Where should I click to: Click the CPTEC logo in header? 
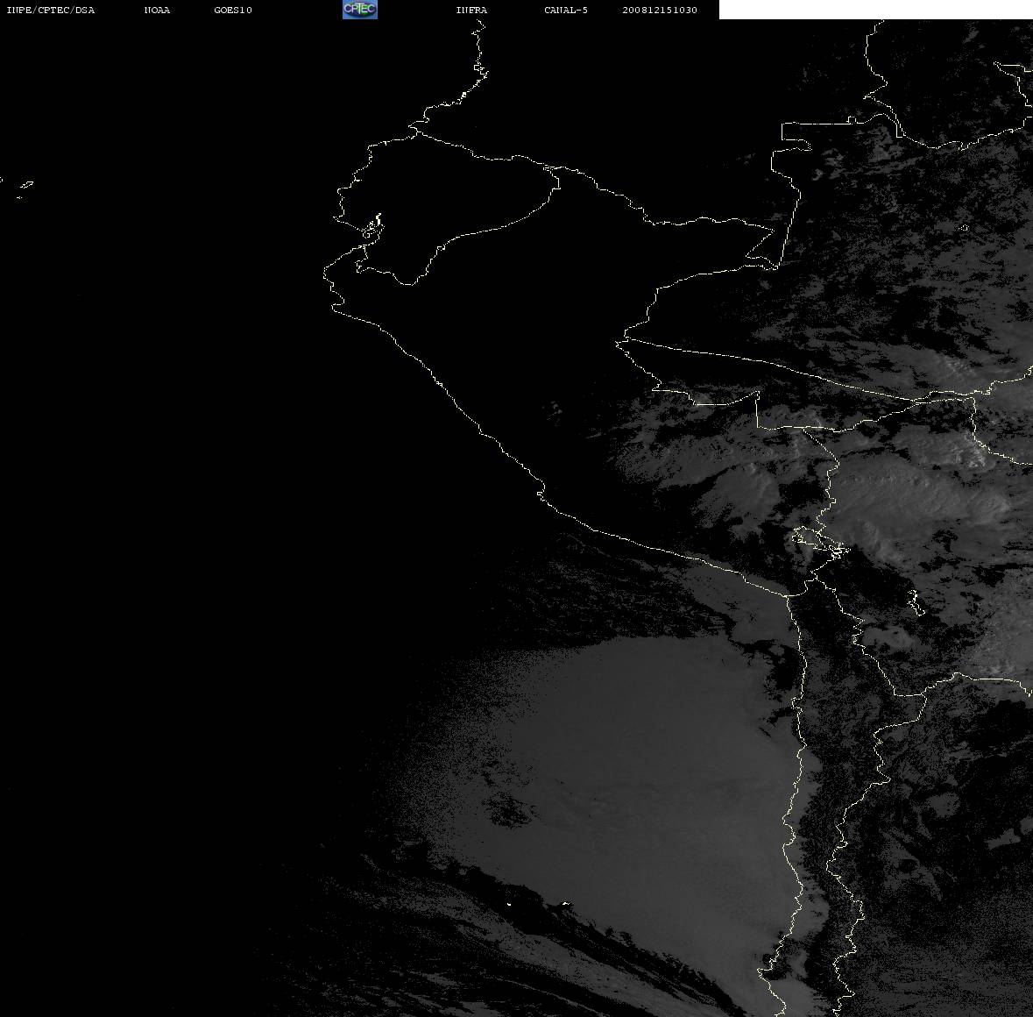pos(360,10)
